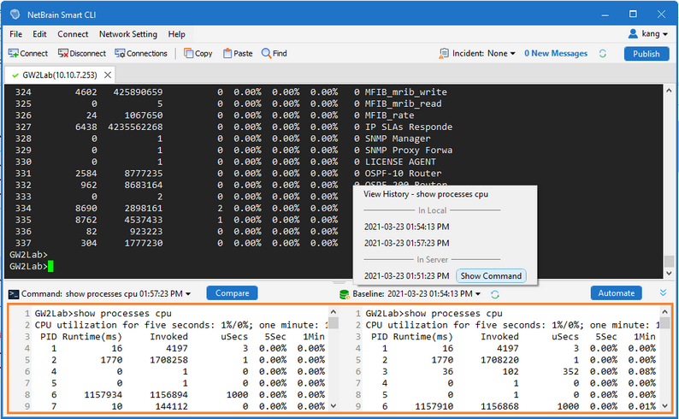Click the Find magnifier icon
Viewport: 679px width, 419px height.
click(x=267, y=53)
